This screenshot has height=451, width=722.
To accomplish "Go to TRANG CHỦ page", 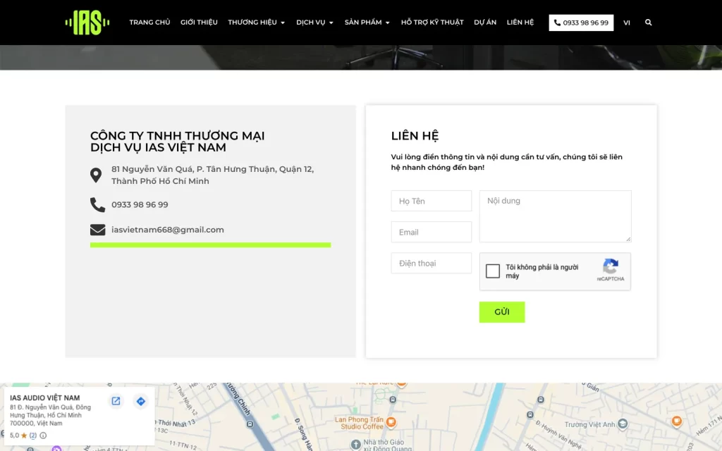I will tap(149, 22).
